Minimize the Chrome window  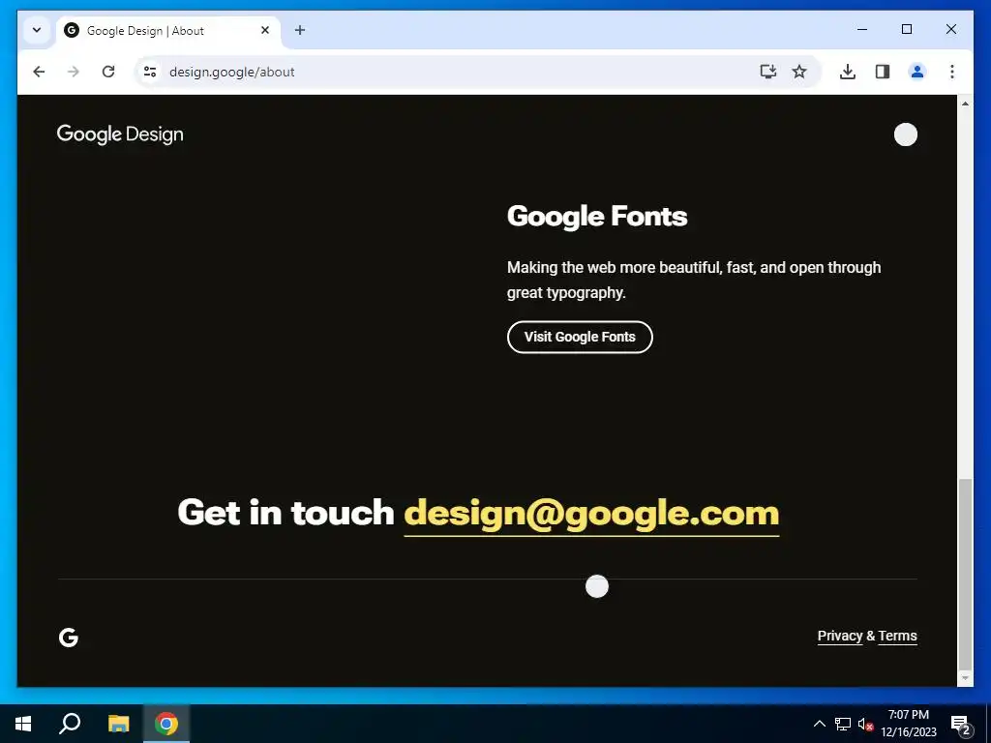point(862,29)
